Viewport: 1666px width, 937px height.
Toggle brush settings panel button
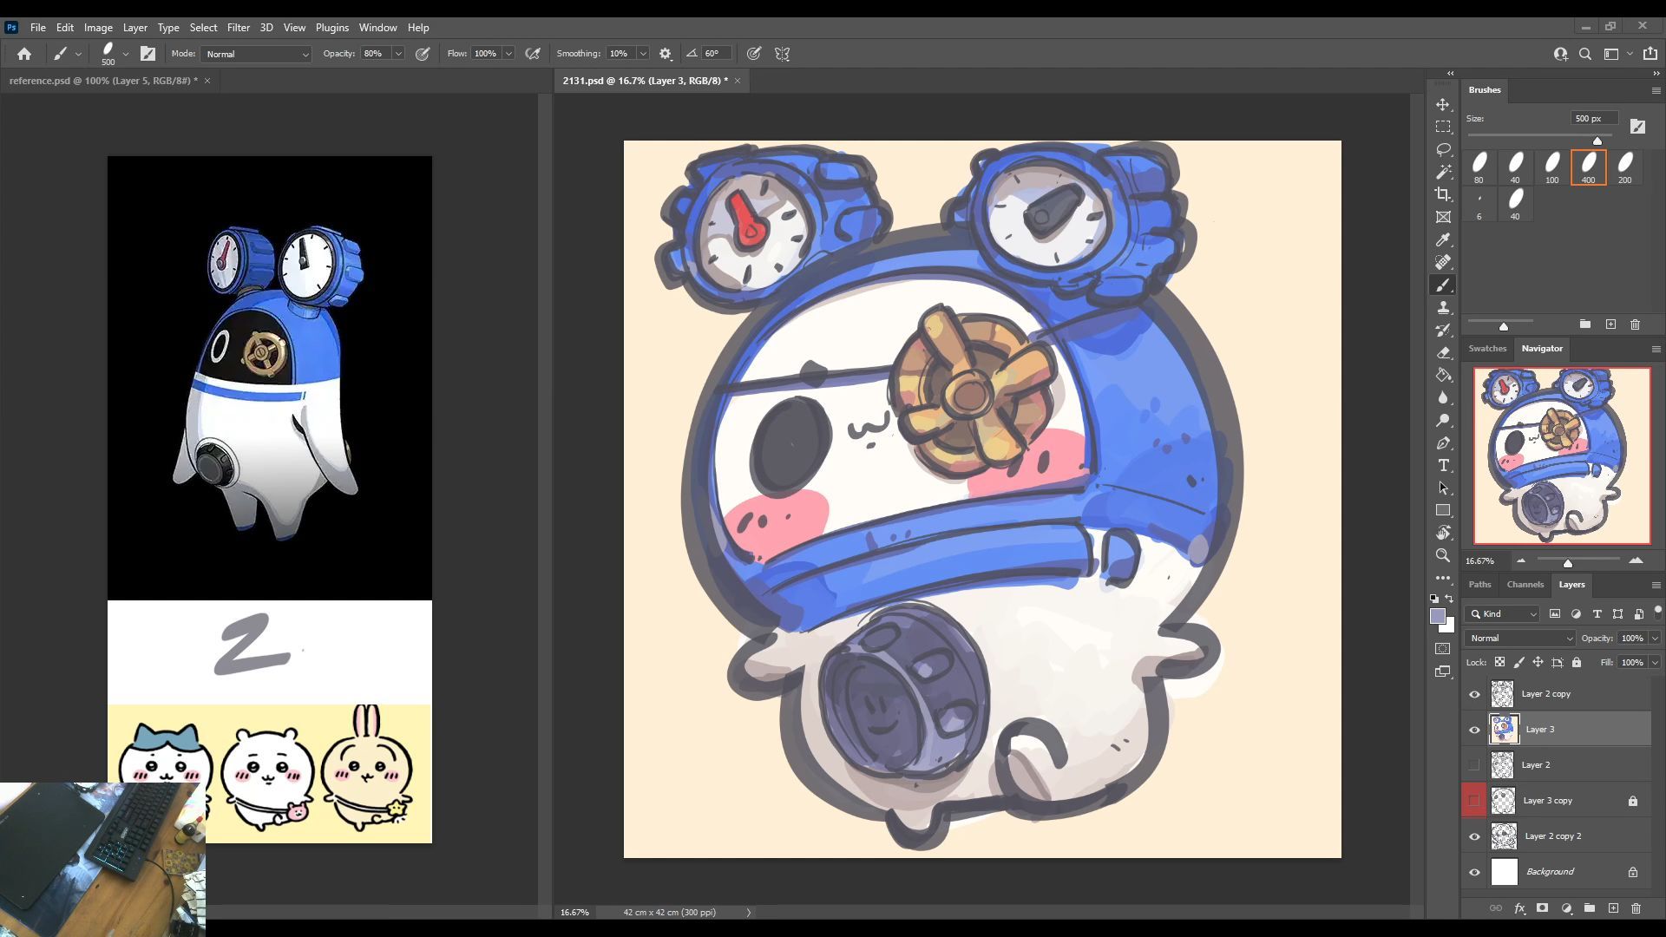click(x=148, y=54)
